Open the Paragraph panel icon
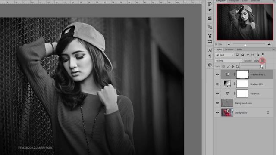The height and width of the screenshot is (155, 276). [x=210, y=56]
